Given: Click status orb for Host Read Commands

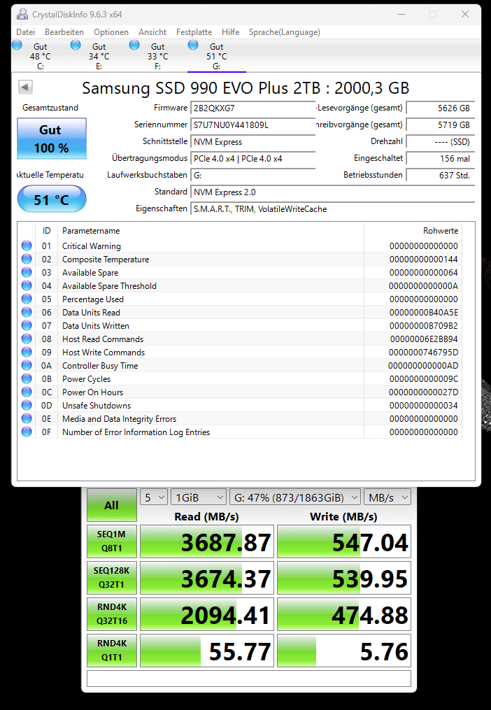Looking at the screenshot, I should pyautogui.click(x=27, y=339).
